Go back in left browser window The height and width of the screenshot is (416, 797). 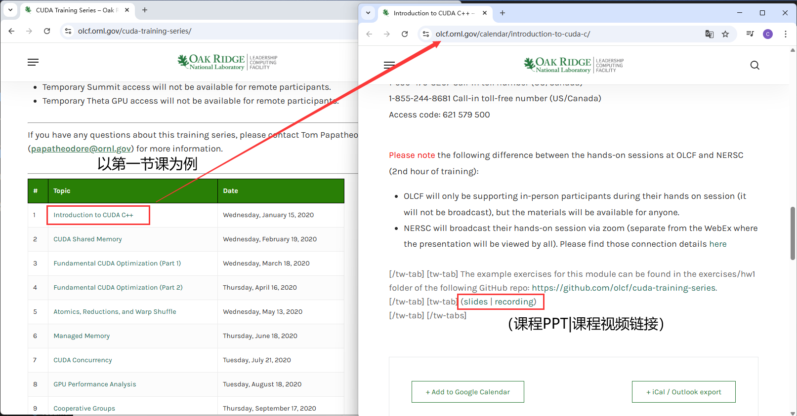(11, 31)
